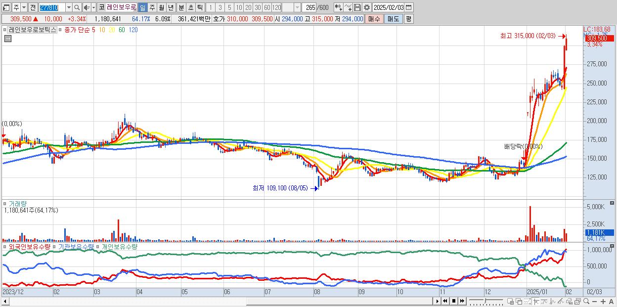Viewport: 617px width, 307px height.
Task: Open the panel layout icon at toolbar start
Action: (x=6, y=7)
